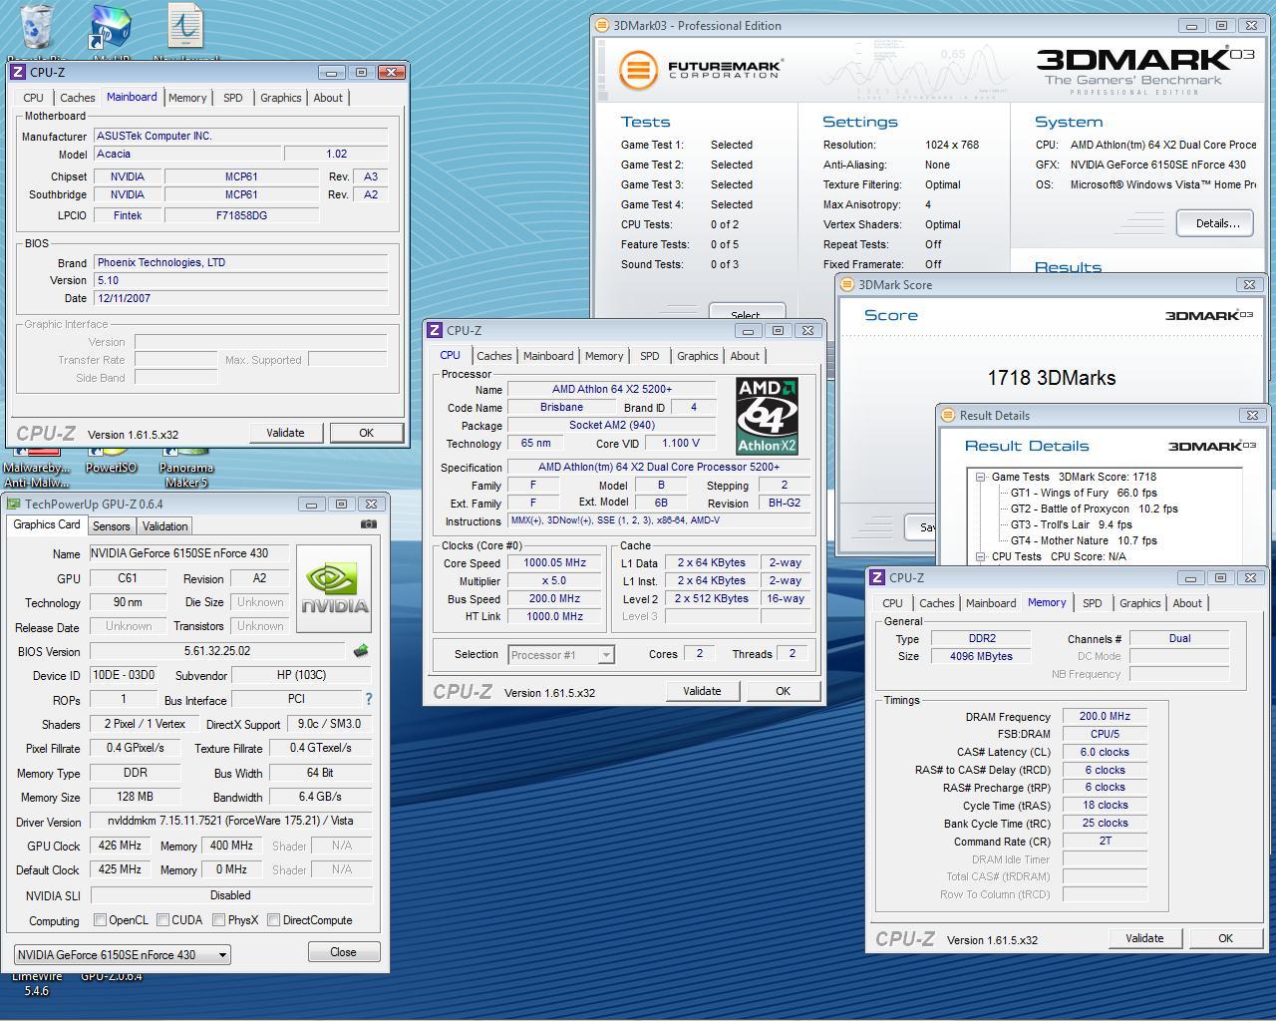
Task: Open the Processor #1 selection dropdown
Action: pyautogui.click(x=561, y=655)
